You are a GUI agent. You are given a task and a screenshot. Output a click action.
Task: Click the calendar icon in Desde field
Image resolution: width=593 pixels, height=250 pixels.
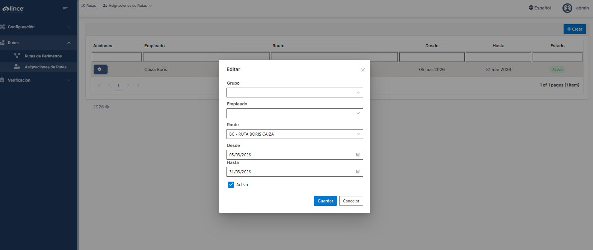pos(358,155)
